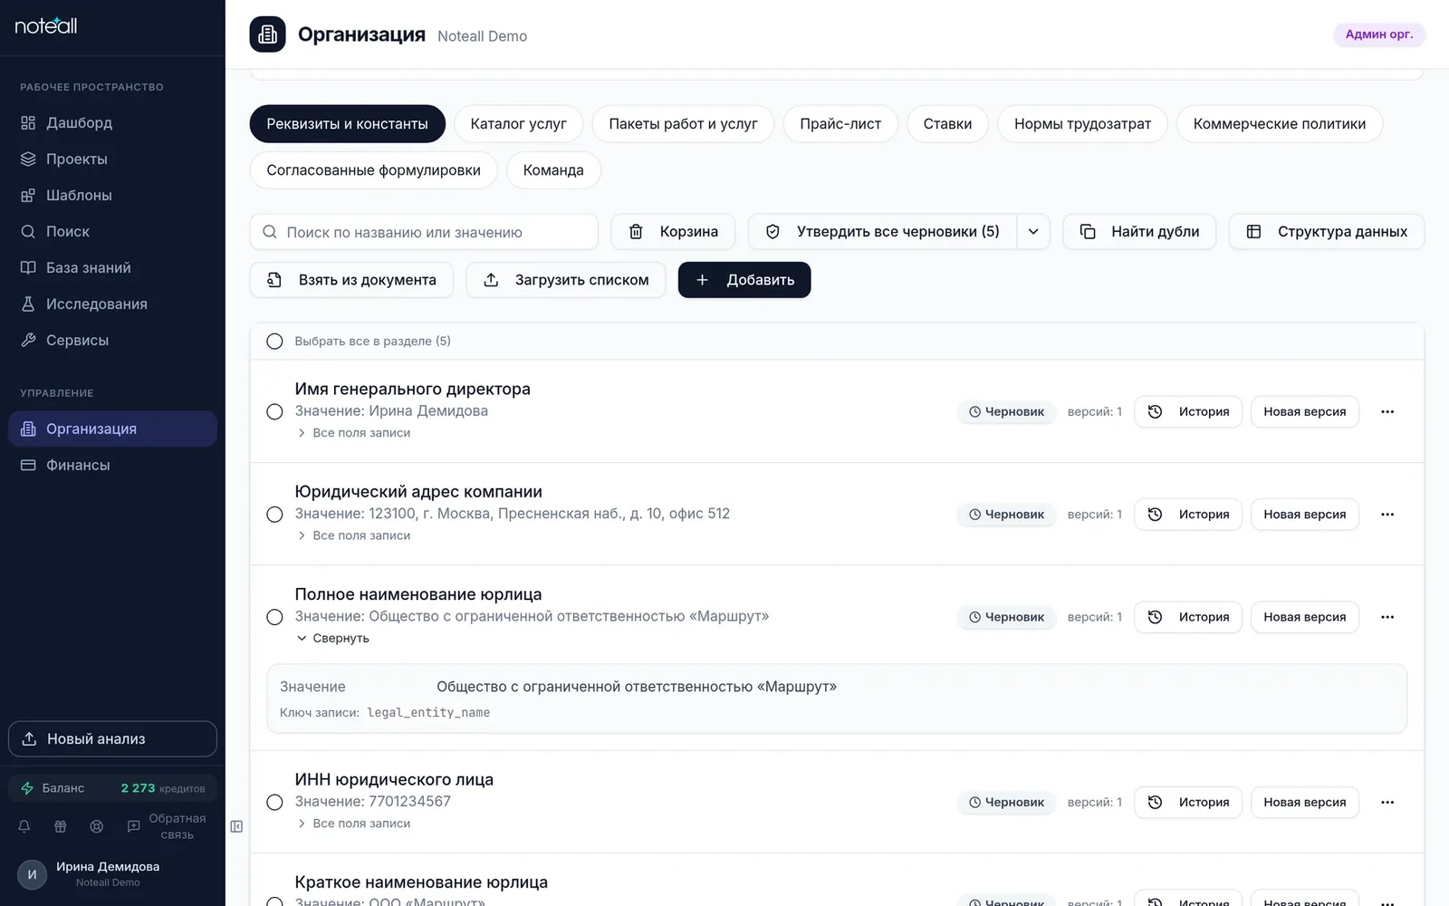Click Новый анализ button
This screenshot has height=906, width=1449.
[112, 739]
